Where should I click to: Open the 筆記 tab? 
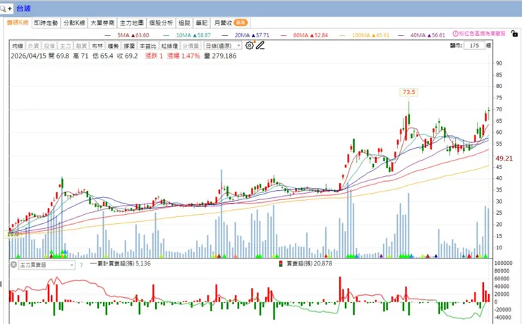[x=202, y=23]
